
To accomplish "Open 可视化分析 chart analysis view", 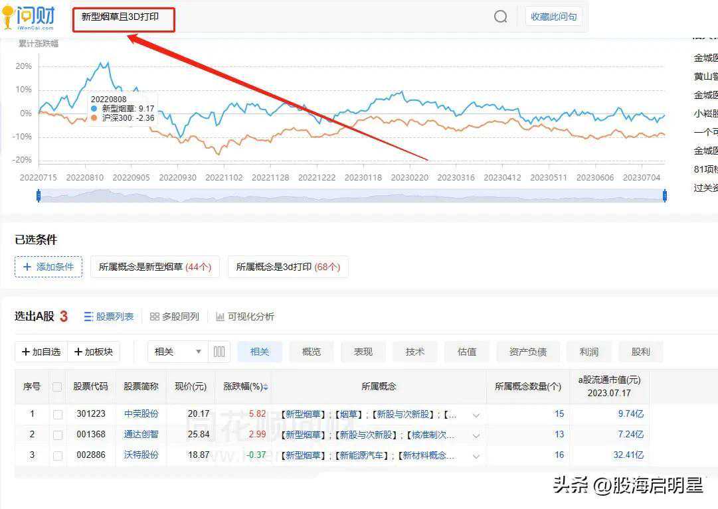I will click(x=245, y=317).
